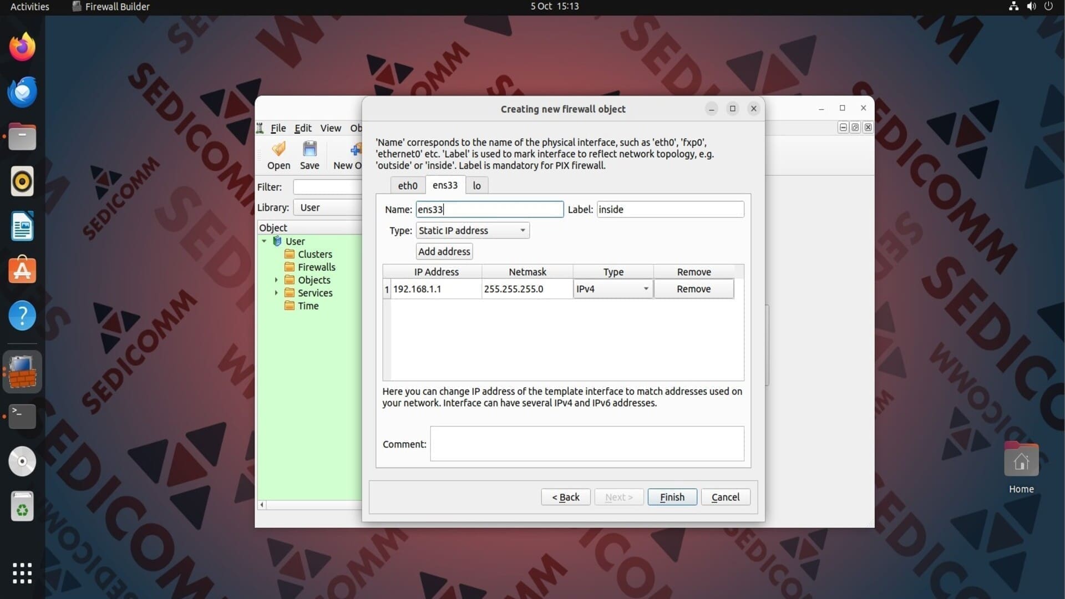
Task: Open Rhythmbox music player in dock
Action: [x=22, y=181]
